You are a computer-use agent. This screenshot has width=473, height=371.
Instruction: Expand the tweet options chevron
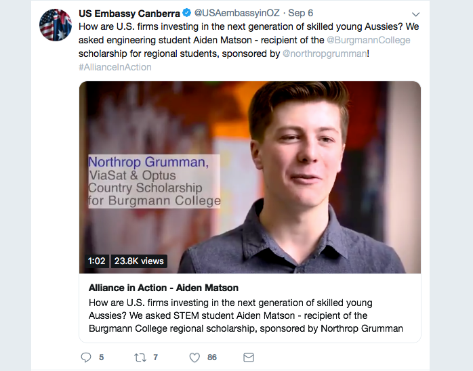(415, 14)
